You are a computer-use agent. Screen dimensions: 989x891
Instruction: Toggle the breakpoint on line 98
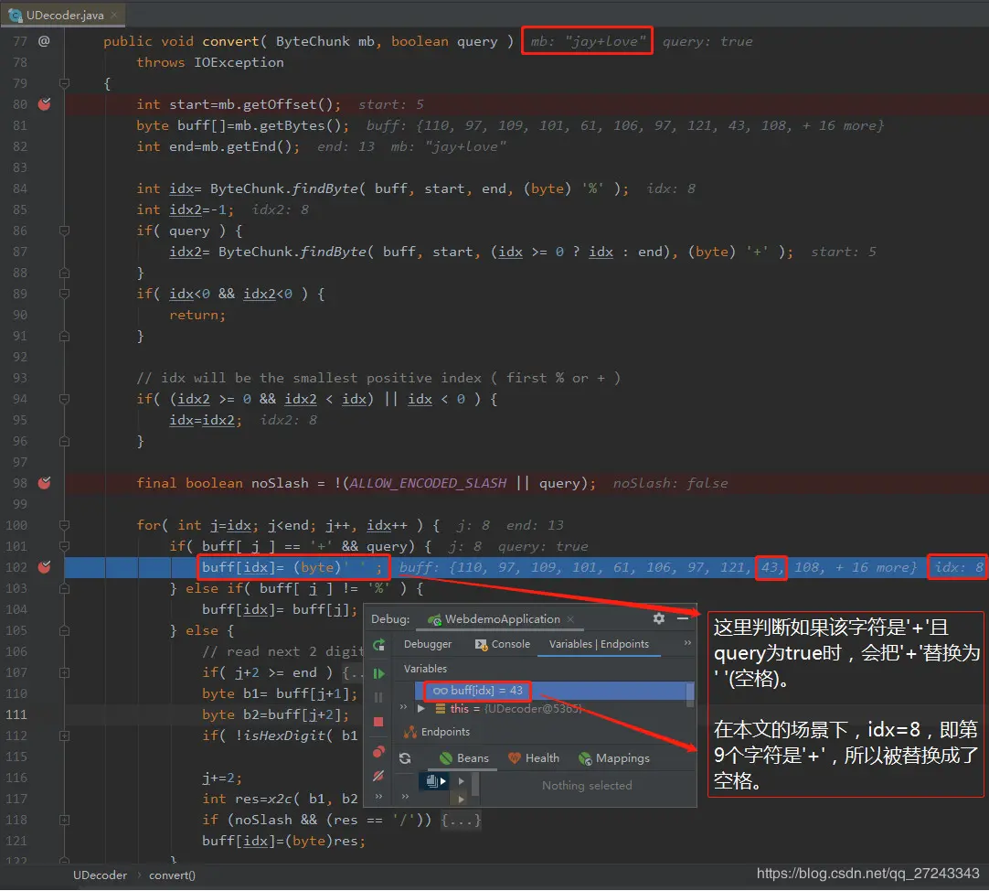[44, 483]
